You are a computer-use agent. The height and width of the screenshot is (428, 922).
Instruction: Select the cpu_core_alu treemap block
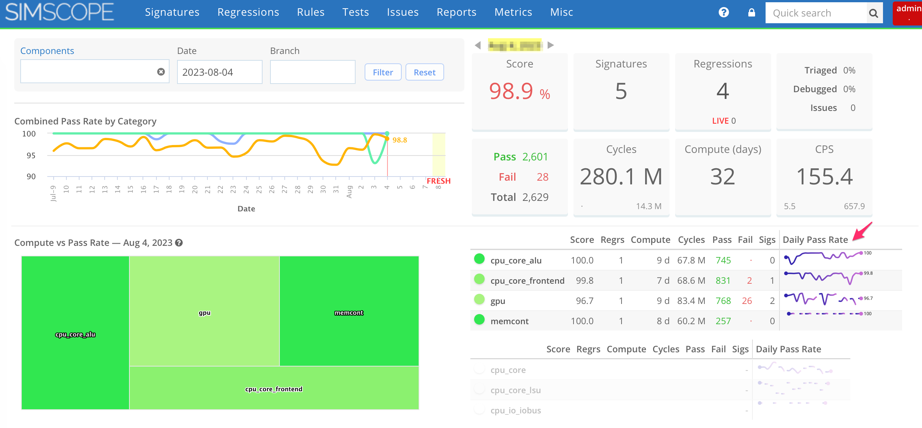75,333
